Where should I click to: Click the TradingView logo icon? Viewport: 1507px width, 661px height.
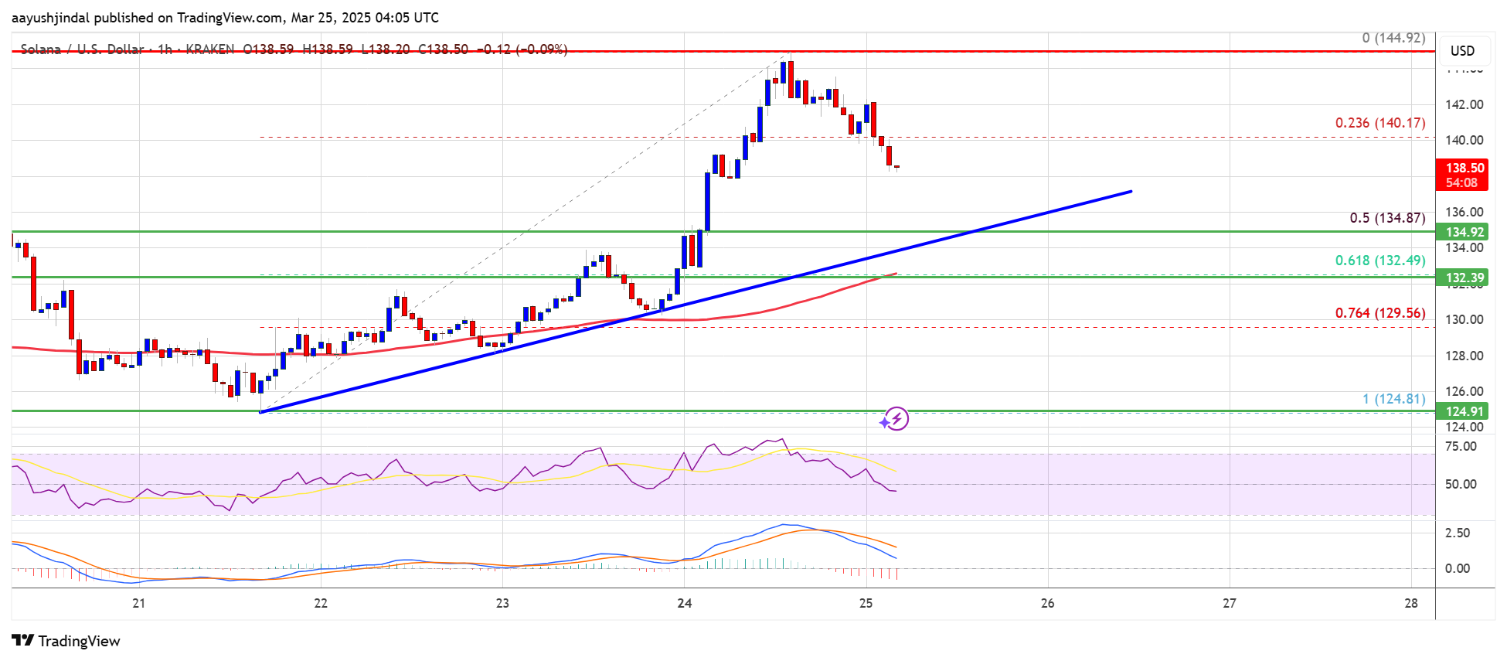pyautogui.click(x=23, y=641)
